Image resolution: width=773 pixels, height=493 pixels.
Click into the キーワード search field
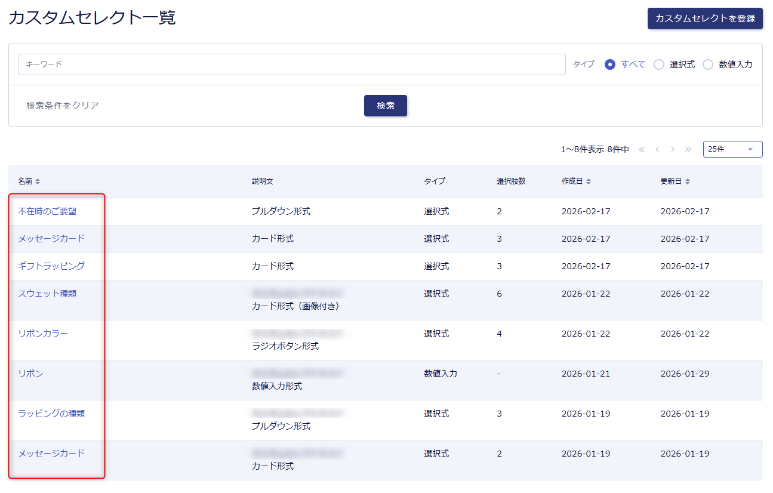(x=292, y=64)
